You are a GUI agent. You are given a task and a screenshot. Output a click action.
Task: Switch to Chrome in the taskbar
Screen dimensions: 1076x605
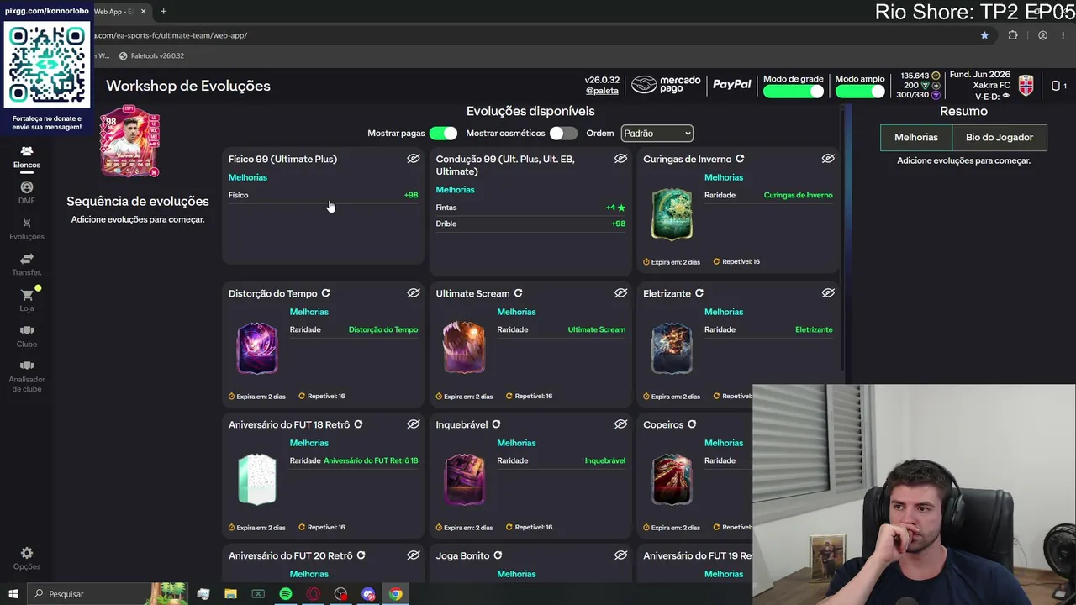(396, 594)
